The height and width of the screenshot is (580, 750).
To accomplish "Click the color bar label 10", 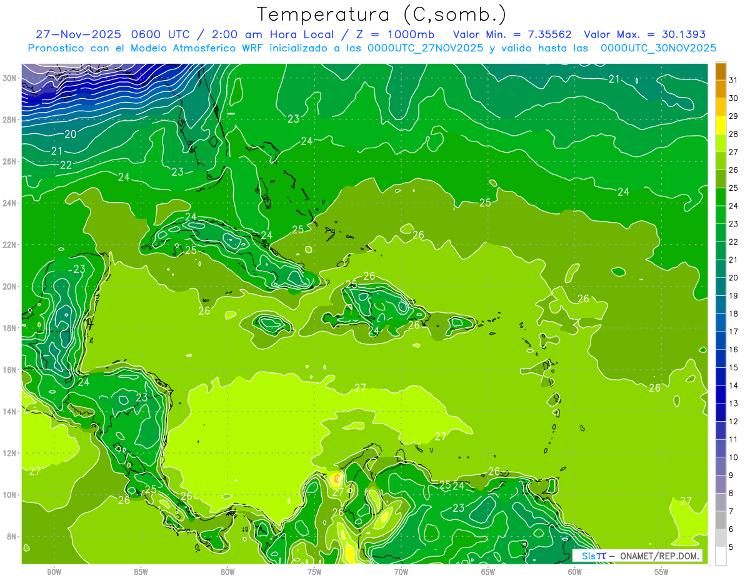I will (733, 457).
